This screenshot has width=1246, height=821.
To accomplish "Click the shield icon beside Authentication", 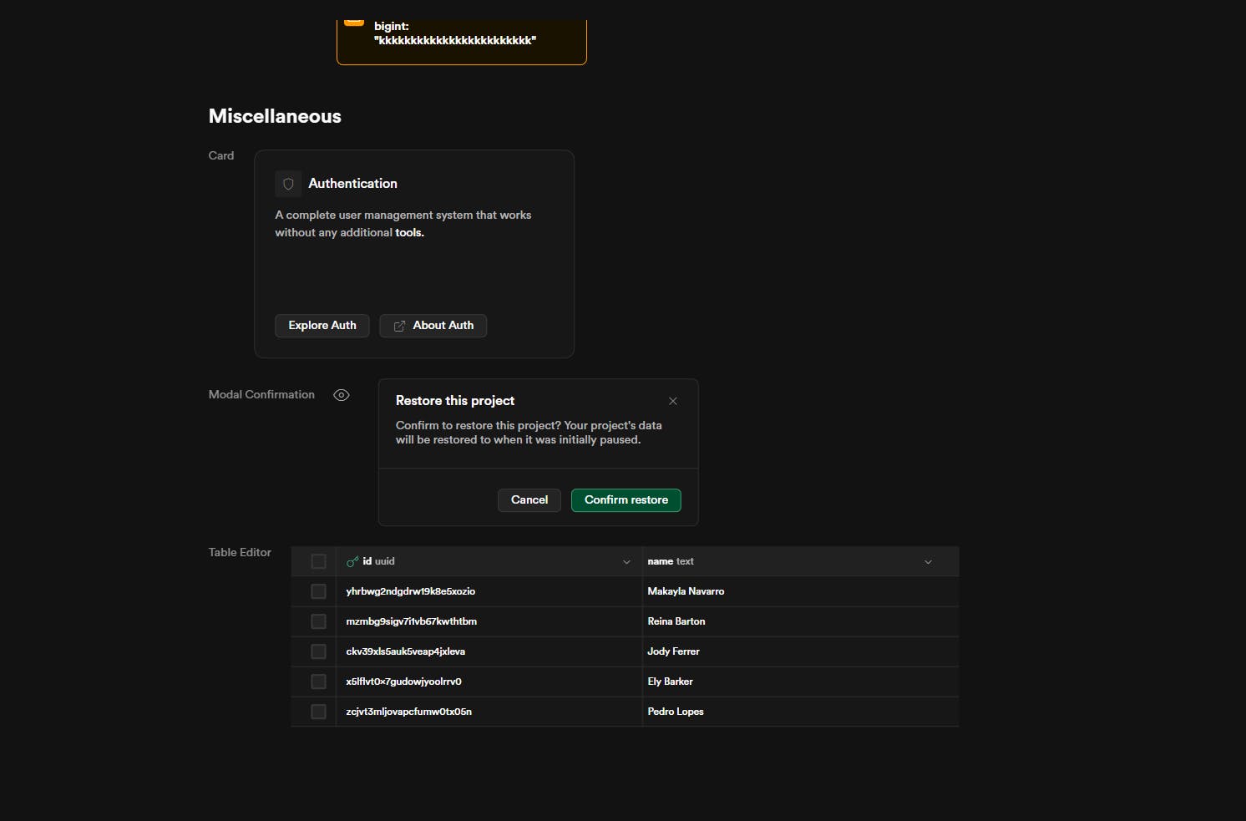I will (x=288, y=184).
